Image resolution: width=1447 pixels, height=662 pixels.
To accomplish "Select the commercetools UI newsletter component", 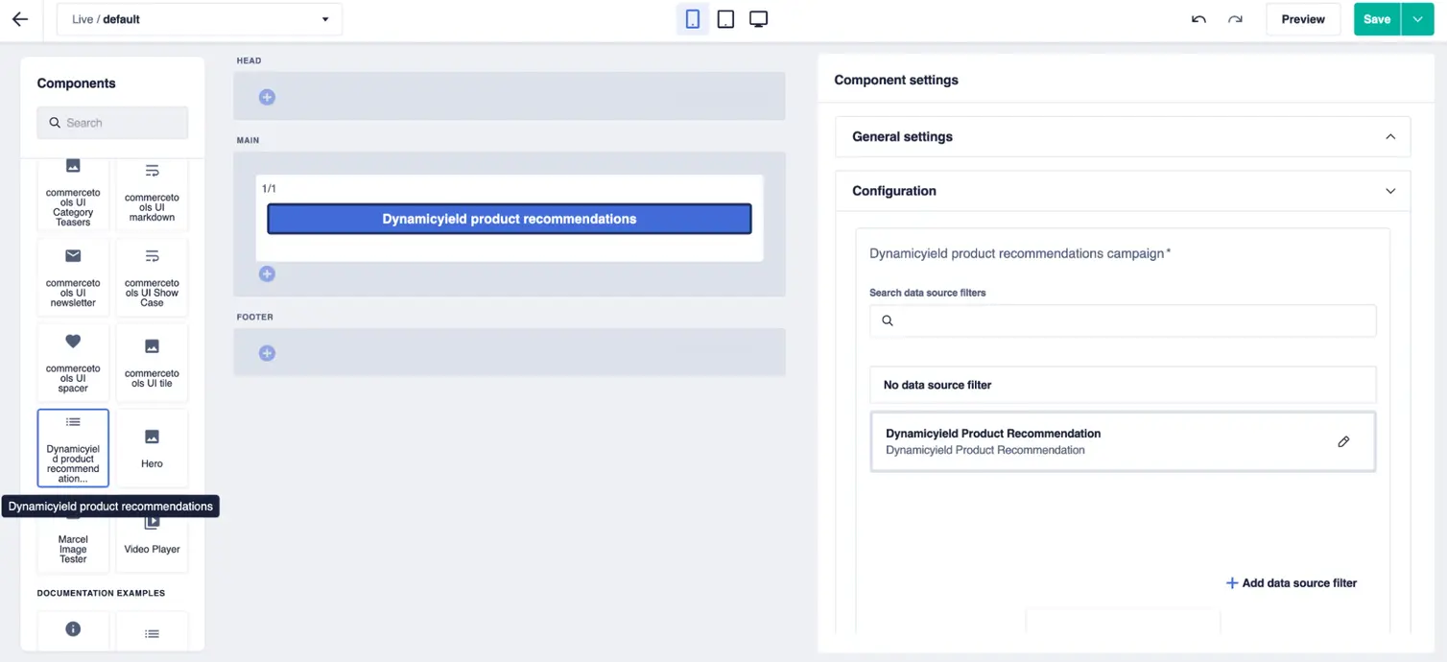I will 73,276.
